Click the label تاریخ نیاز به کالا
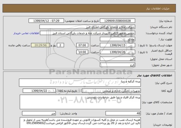 pyautogui.click(x=67, y=91)
